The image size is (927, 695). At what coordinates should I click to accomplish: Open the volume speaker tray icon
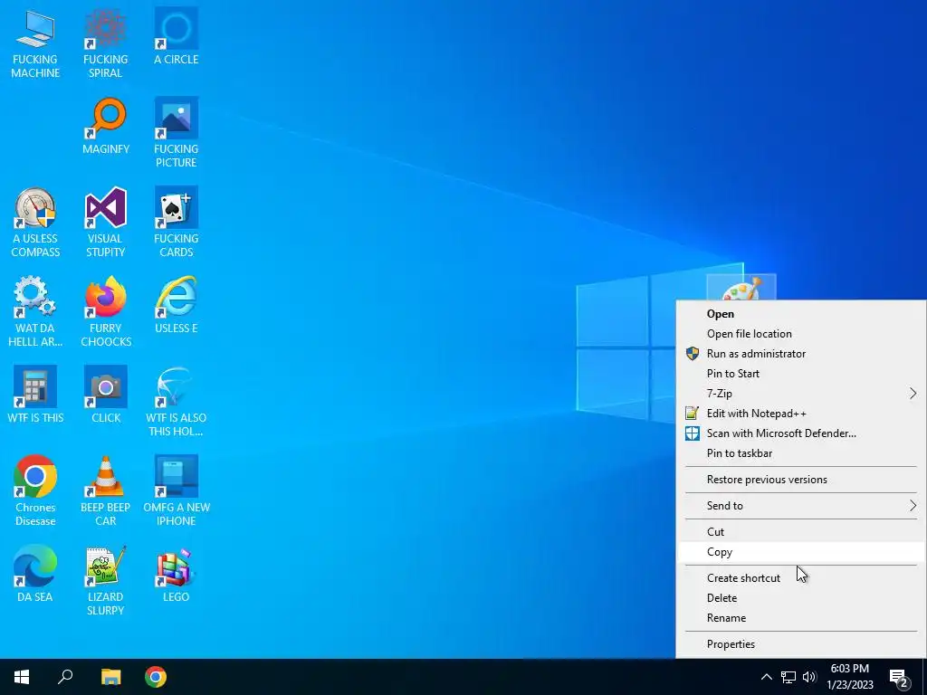pyautogui.click(x=809, y=677)
